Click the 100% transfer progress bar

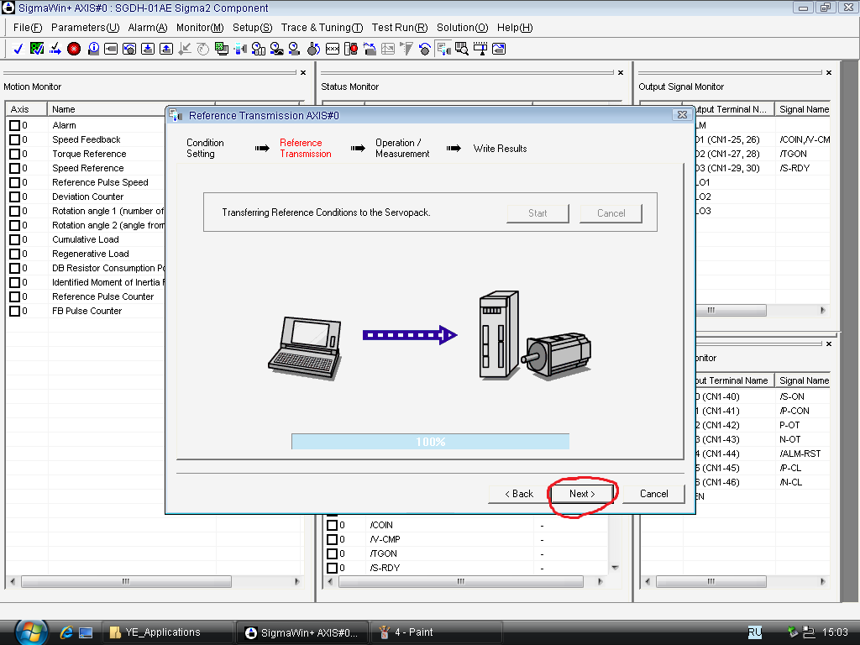431,442
